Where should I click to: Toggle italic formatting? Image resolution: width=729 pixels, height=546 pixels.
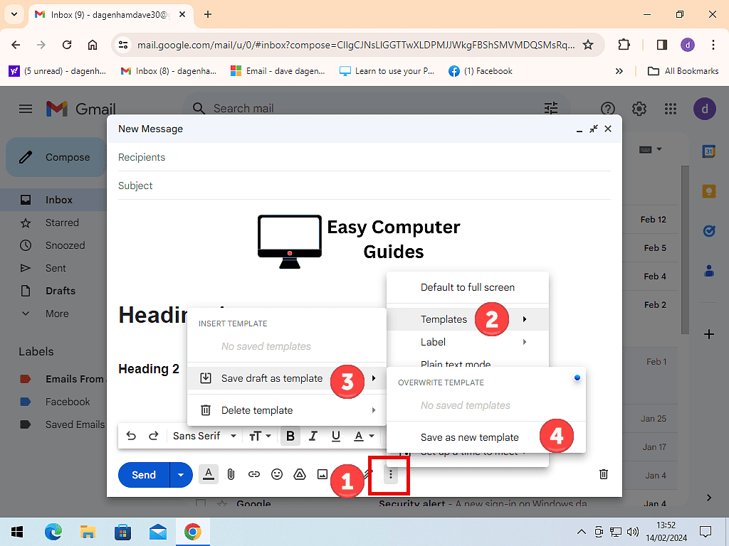tap(313, 436)
